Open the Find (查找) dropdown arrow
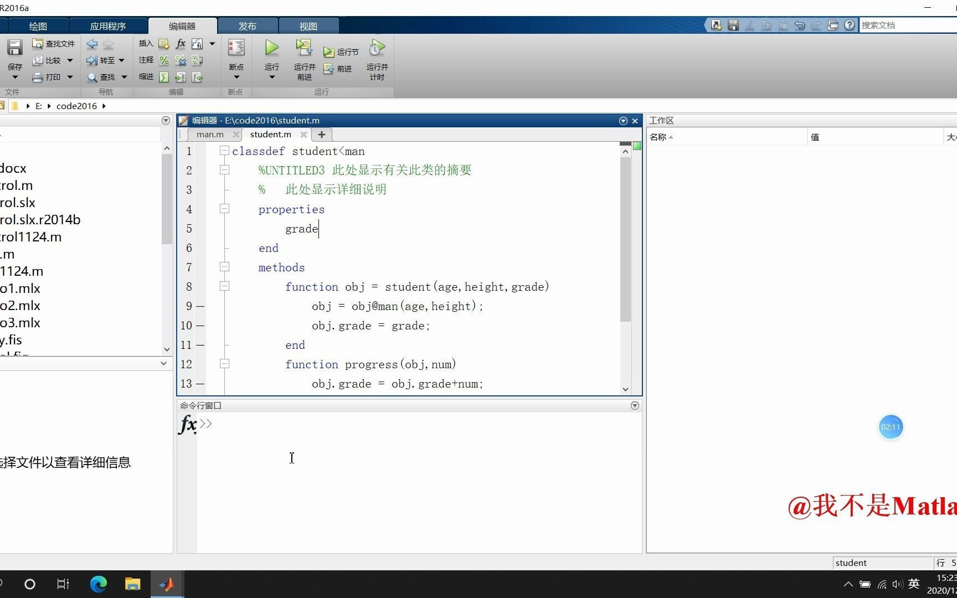 coord(124,77)
